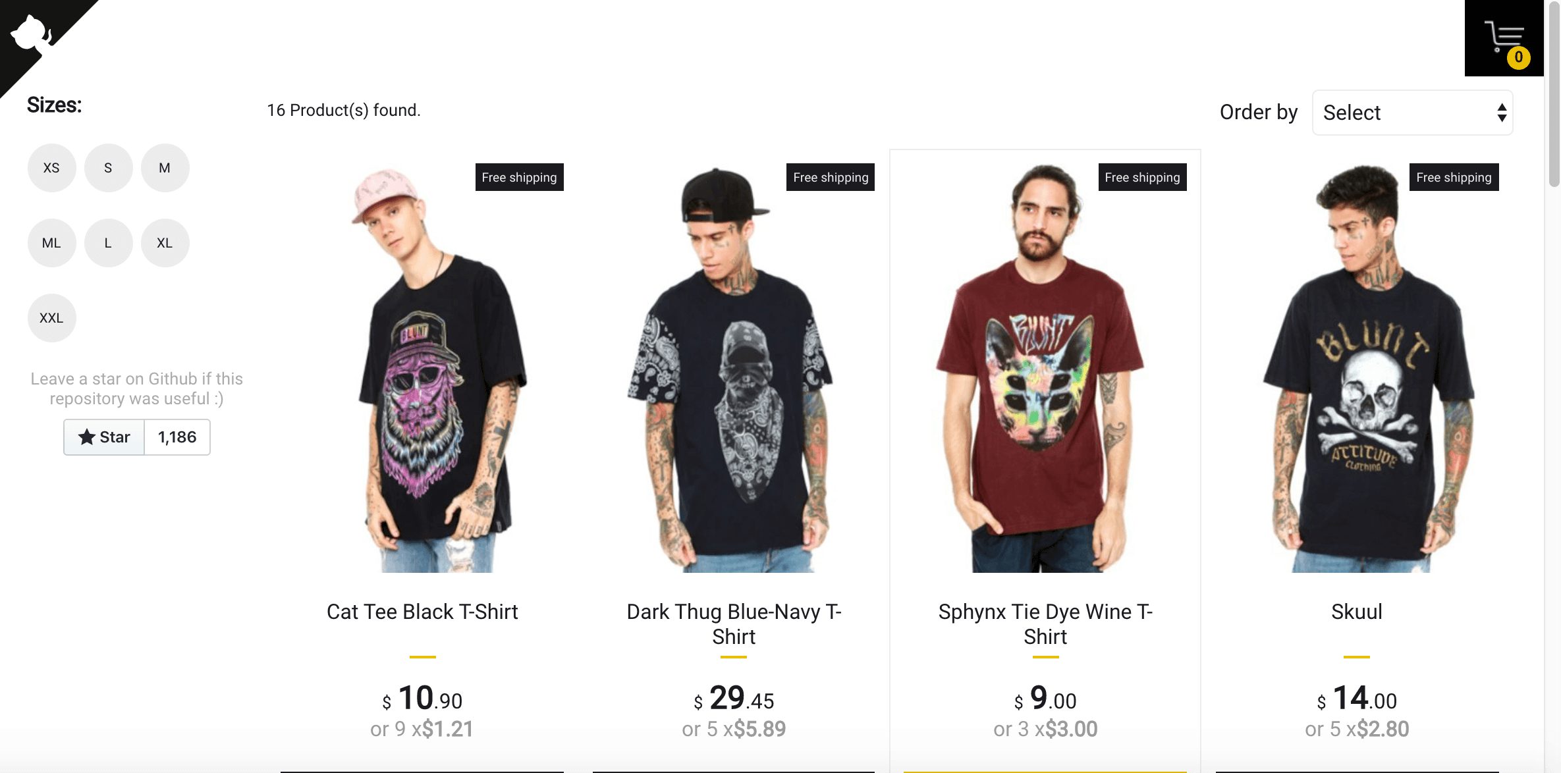
Task: Select the ML size toggle
Action: 51,243
